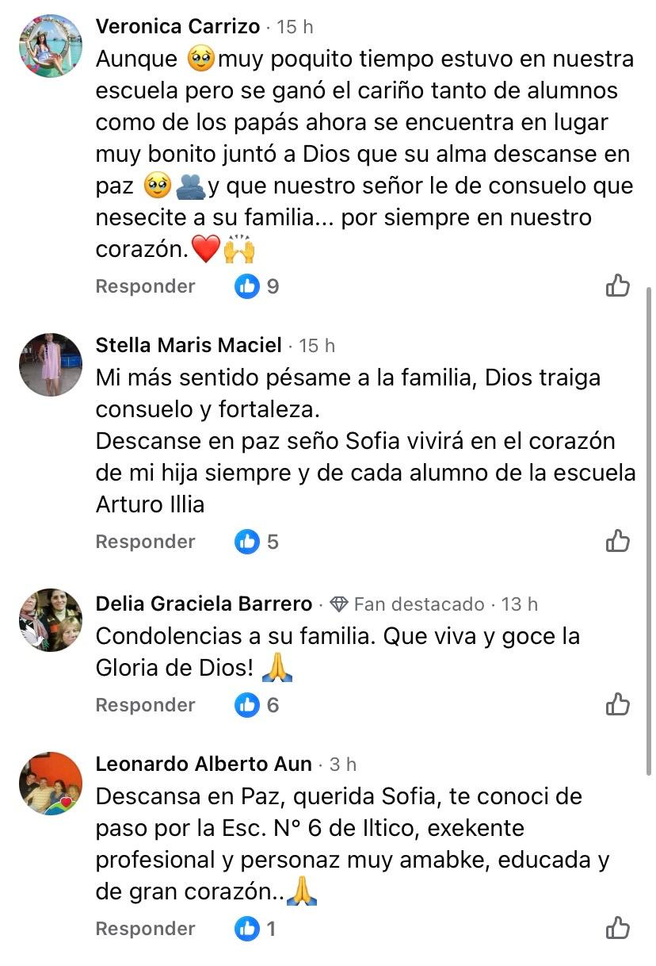View the 6 reactions on Delia's comment
The width and height of the screenshot is (656, 966).
(257, 705)
